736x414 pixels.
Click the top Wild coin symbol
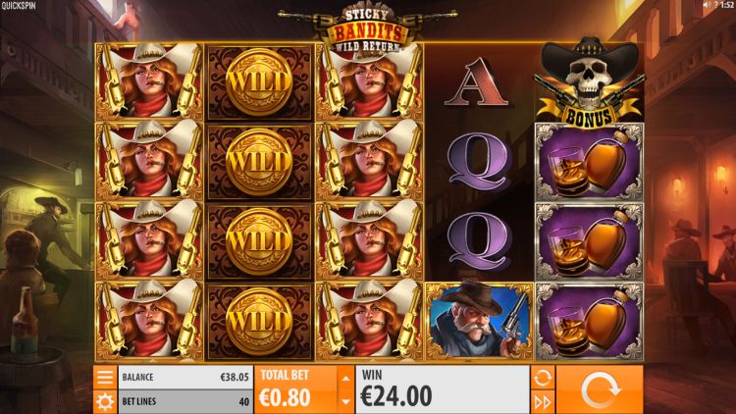[x=260, y=82]
